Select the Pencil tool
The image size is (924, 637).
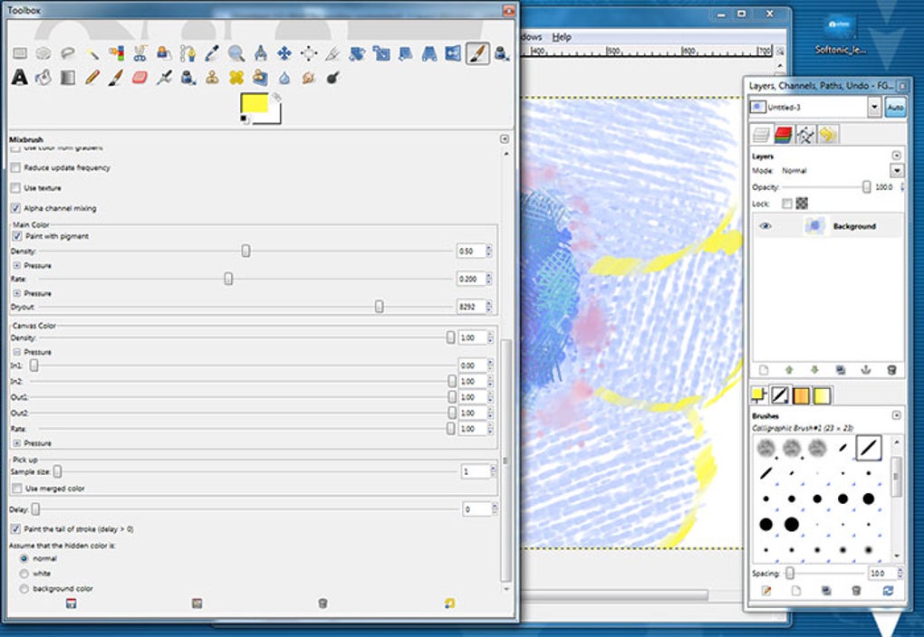pyautogui.click(x=91, y=78)
